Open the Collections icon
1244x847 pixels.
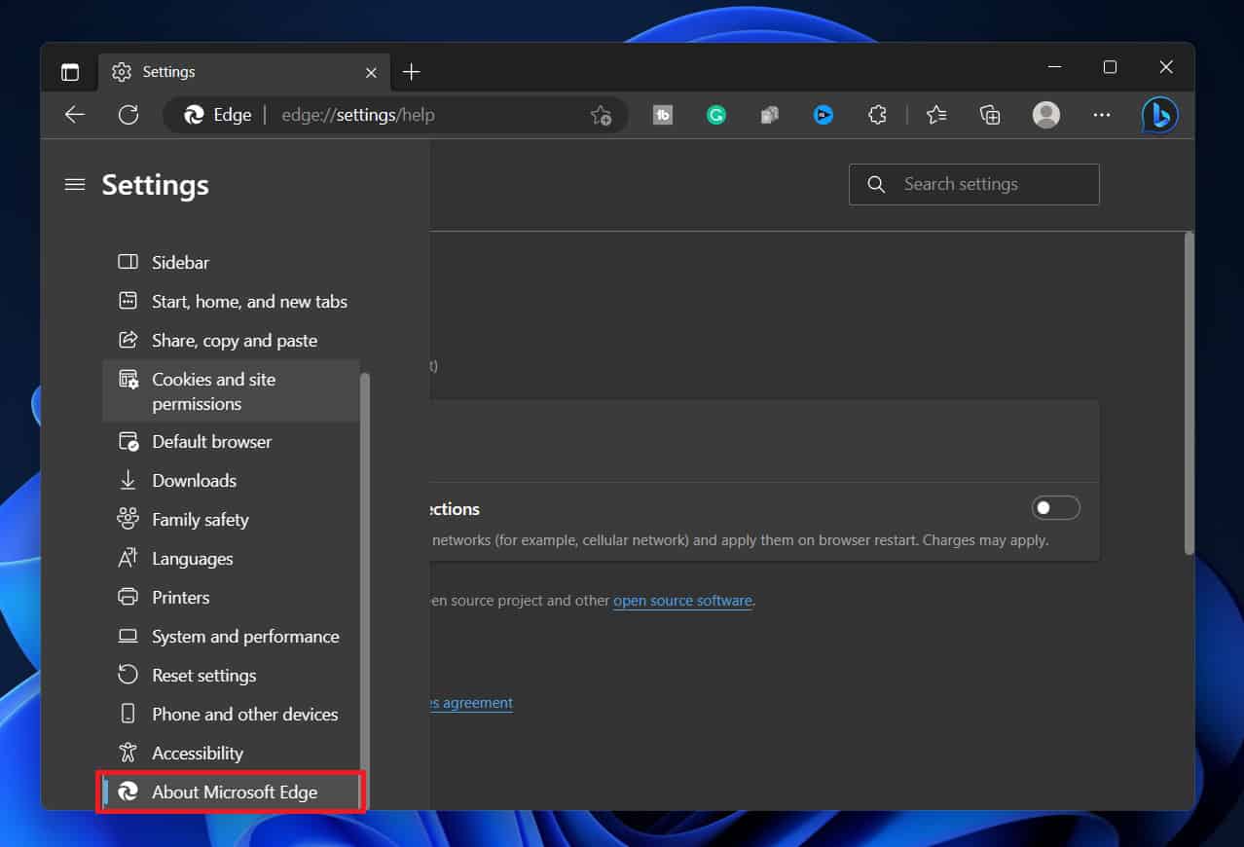tap(990, 115)
